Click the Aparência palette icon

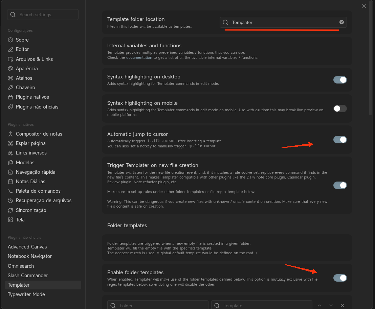pyautogui.click(x=10, y=69)
